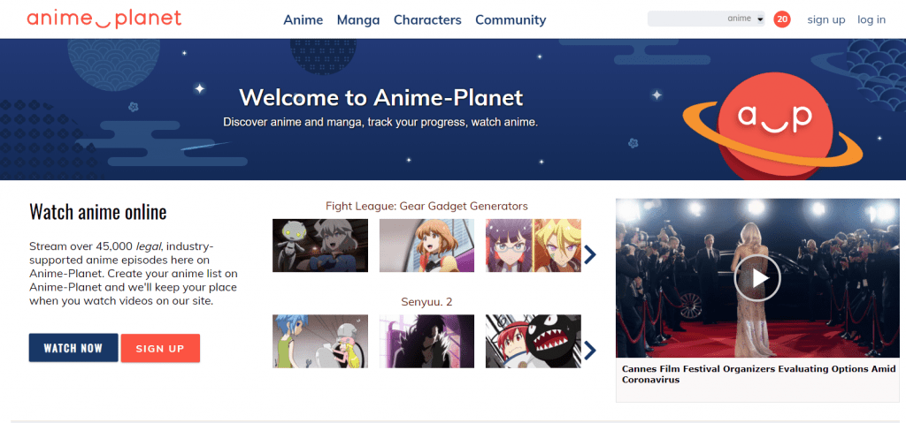The height and width of the screenshot is (423, 906).
Task: Play the Cannes Film Festival video
Action: coord(757,277)
